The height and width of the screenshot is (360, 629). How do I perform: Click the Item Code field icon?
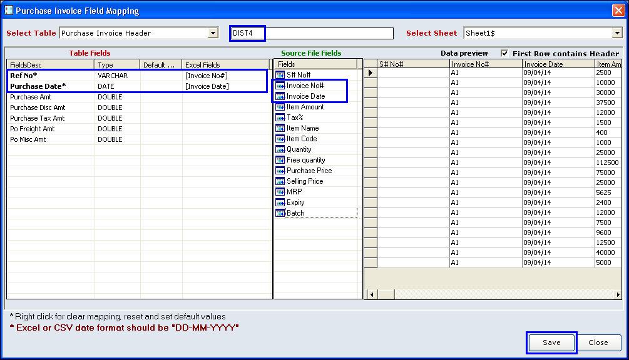(280, 139)
